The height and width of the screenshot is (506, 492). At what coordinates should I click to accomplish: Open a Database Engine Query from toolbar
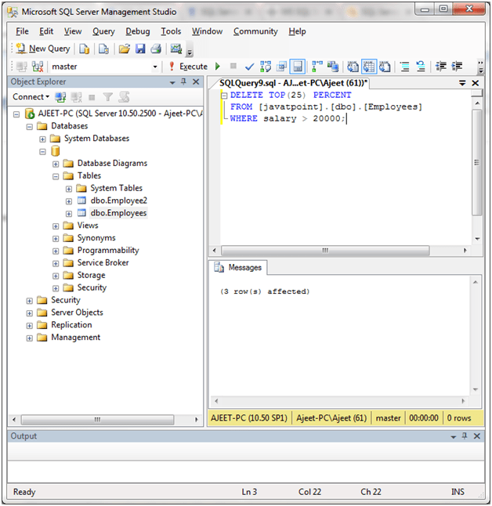pyautogui.click(x=85, y=49)
